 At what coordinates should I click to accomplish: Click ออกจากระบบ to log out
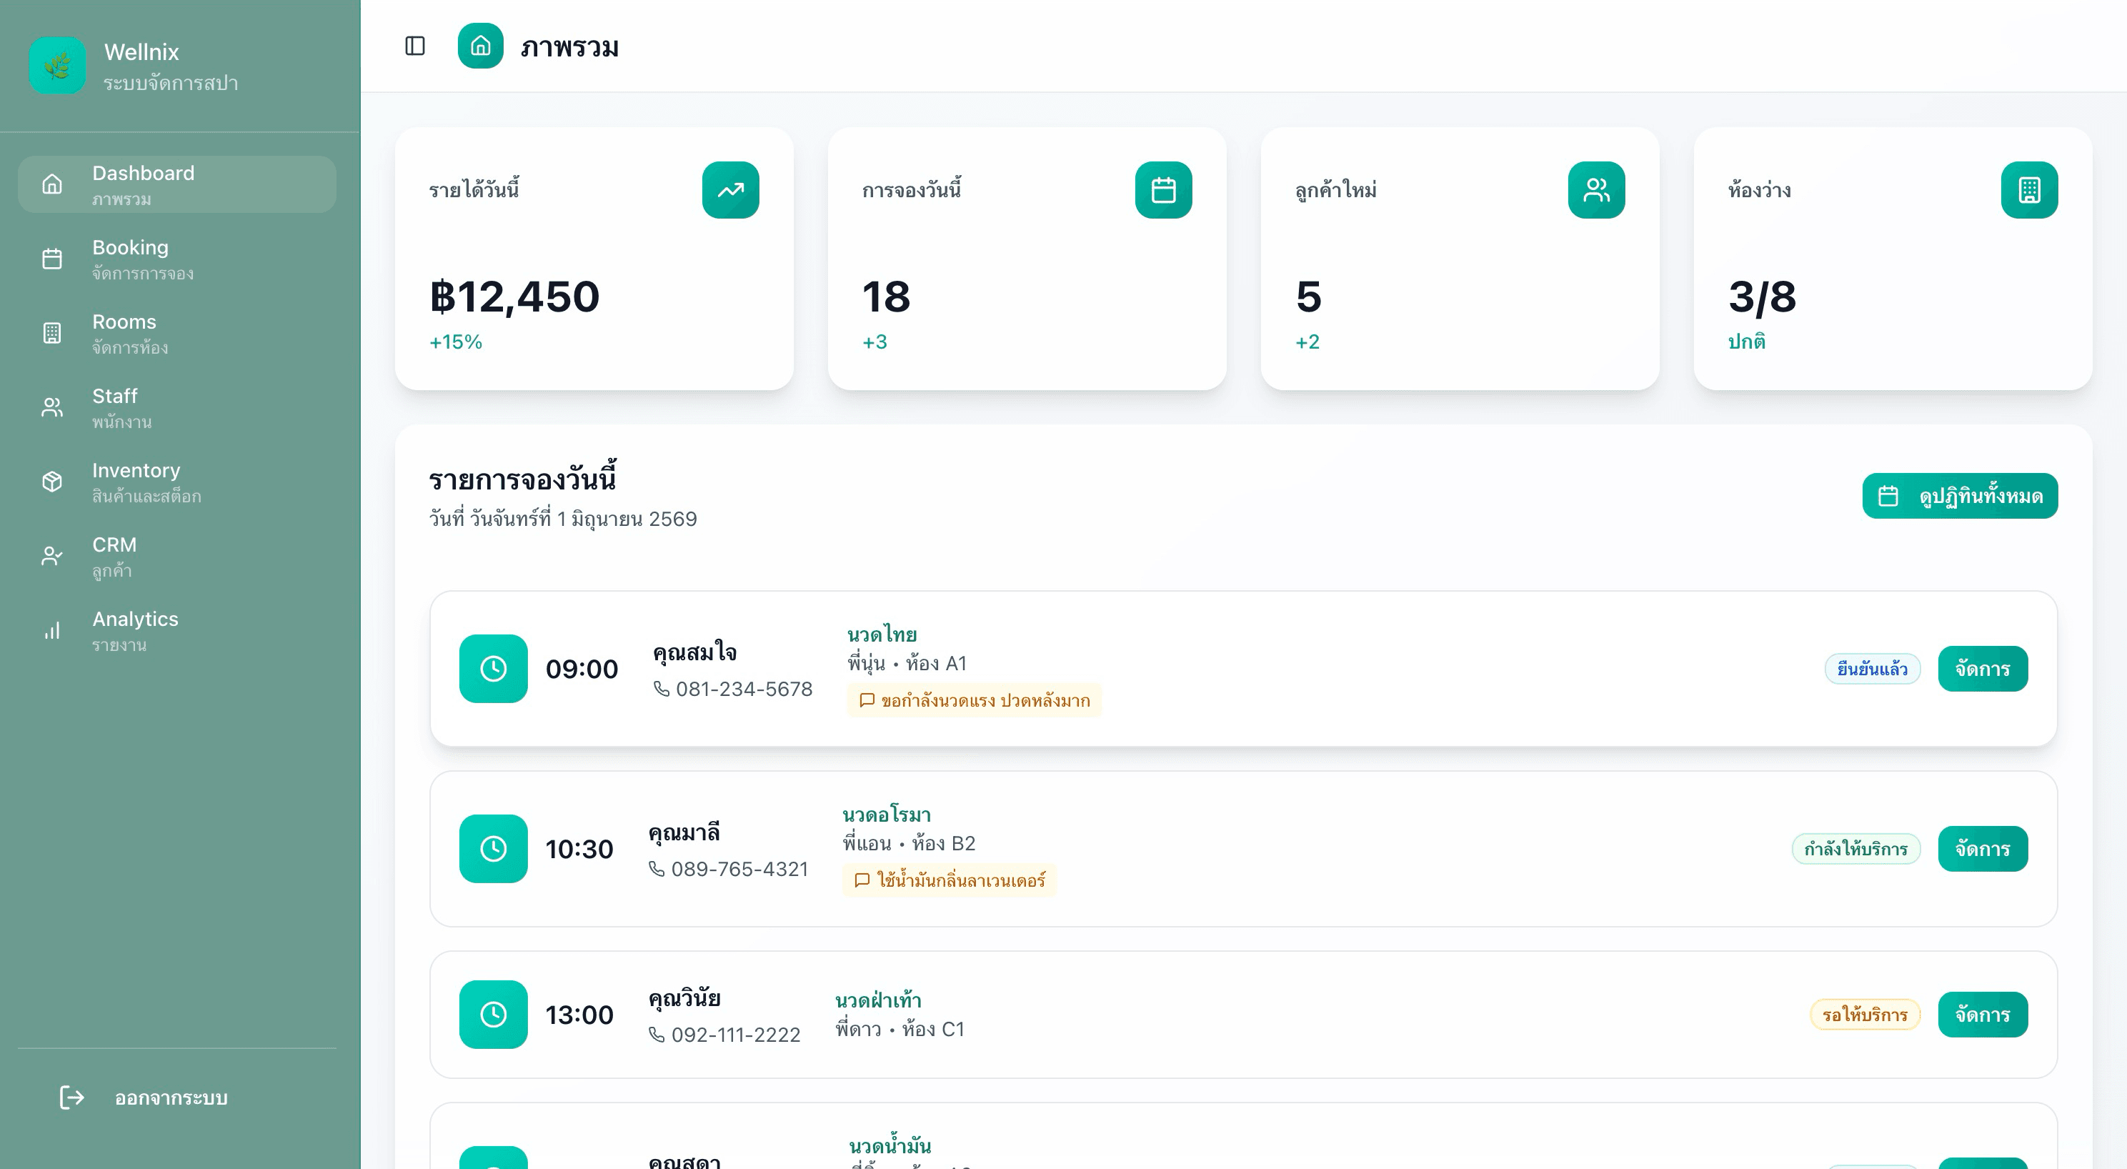click(x=176, y=1098)
